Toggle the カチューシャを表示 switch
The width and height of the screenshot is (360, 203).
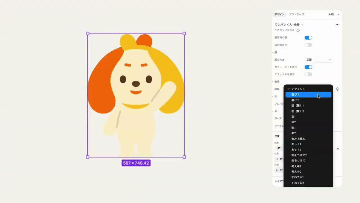(x=308, y=67)
